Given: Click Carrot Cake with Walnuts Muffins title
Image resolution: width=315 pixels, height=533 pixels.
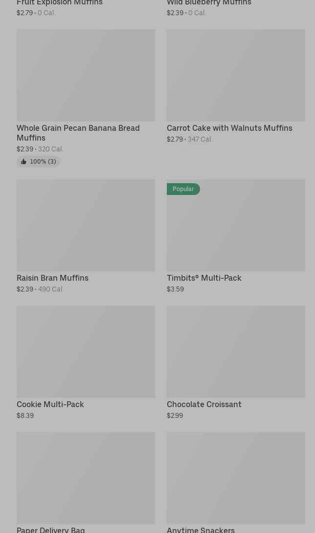Looking at the screenshot, I should (229, 128).
